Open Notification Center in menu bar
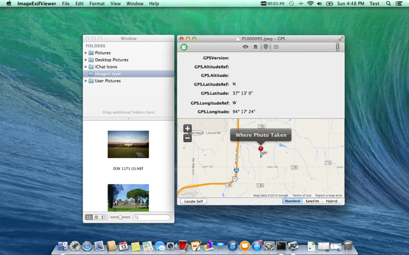Viewport: 409px width, 255px height. (x=399, y=4)
